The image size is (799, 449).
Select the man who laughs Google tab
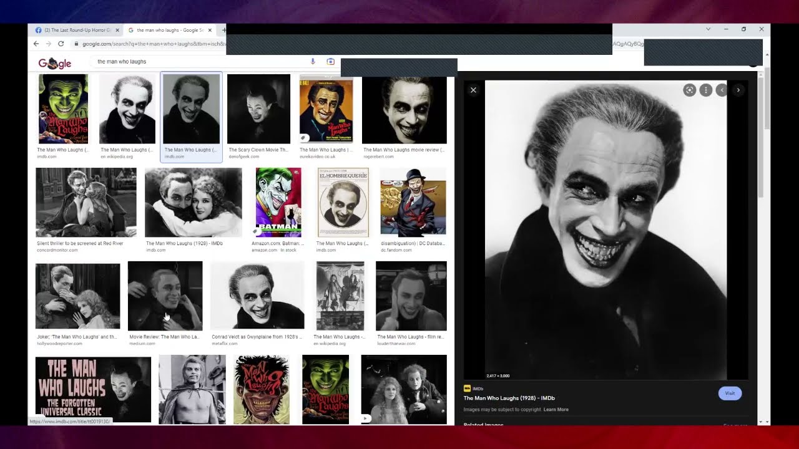pyautogui.click(x=169, y=30)
